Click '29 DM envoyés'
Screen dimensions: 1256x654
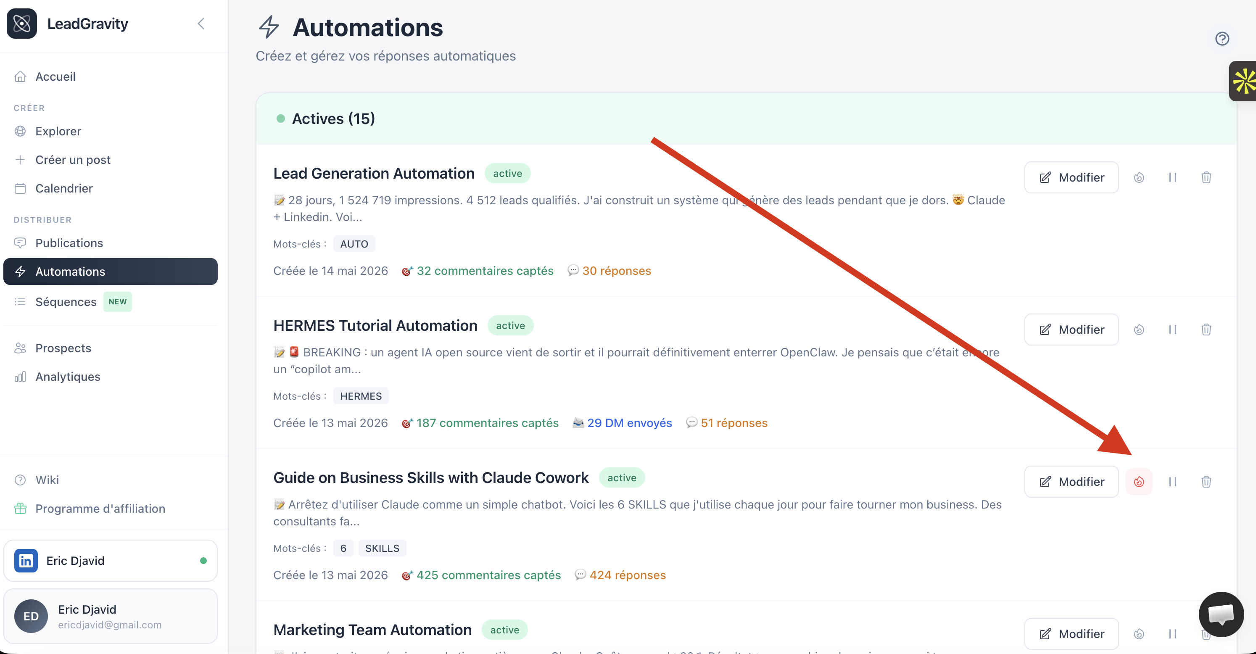pos(622,423)
